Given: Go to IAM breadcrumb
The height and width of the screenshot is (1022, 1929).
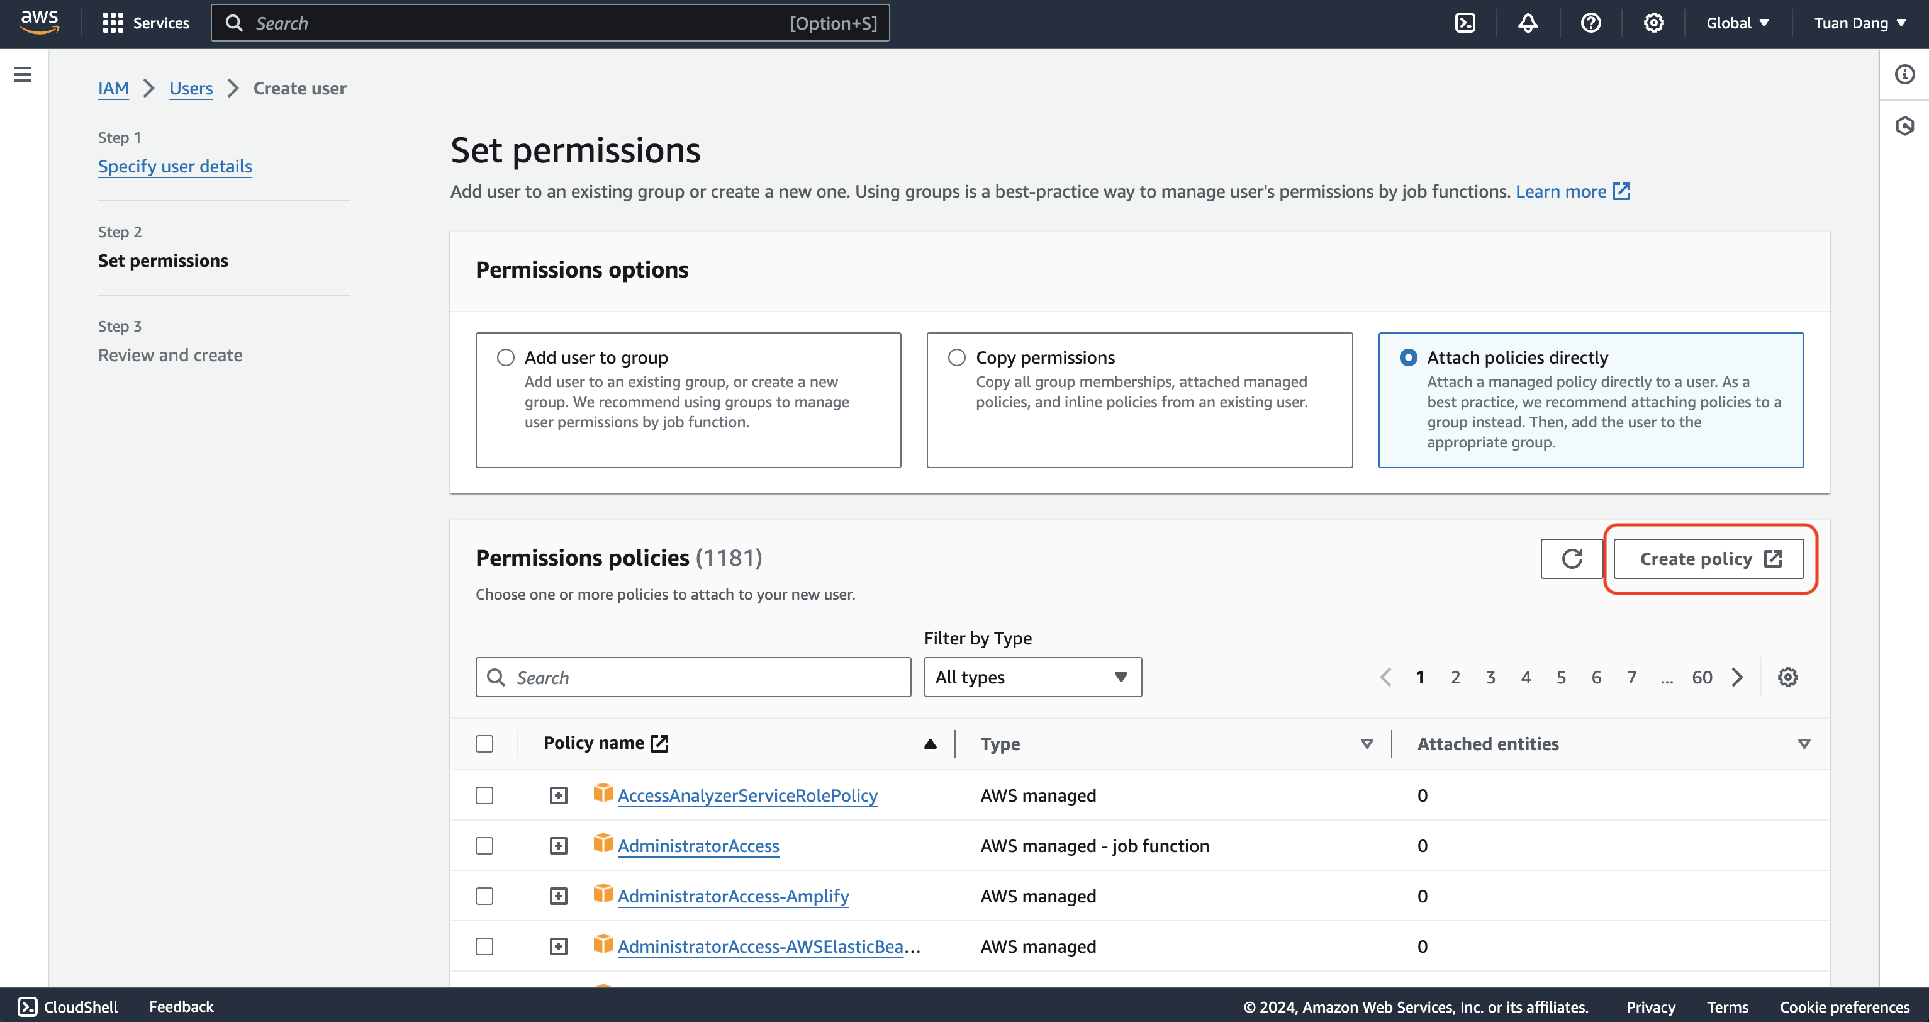Looking at the screenshot, I should [113, 88].
